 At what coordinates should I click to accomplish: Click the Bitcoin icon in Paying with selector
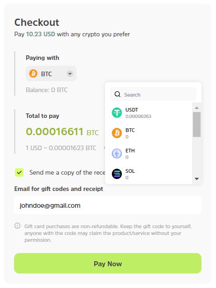click(x=34, y=73)
